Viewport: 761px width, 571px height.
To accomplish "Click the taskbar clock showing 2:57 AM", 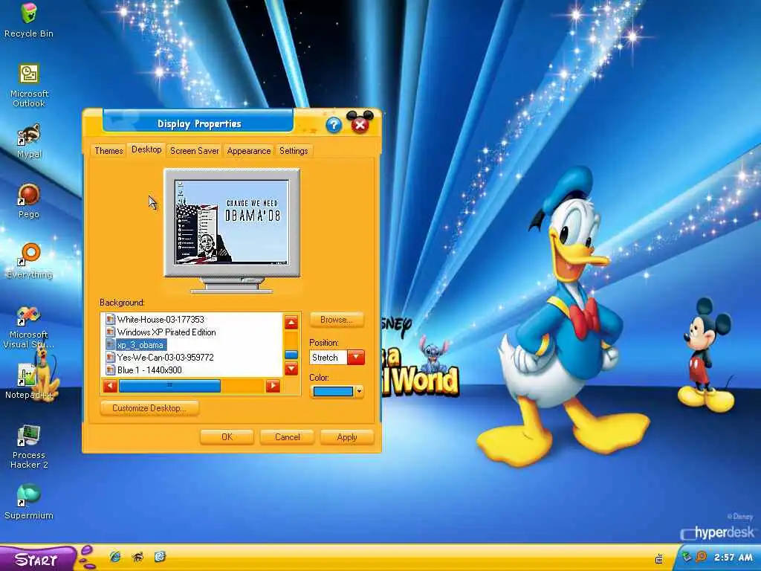I will (733, 558).
